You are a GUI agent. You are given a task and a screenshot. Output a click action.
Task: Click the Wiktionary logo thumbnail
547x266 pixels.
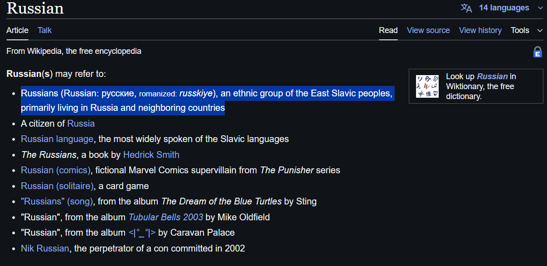(x=427, y=86)
